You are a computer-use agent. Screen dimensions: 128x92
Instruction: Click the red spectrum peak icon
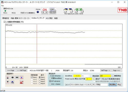coord(22,82)
